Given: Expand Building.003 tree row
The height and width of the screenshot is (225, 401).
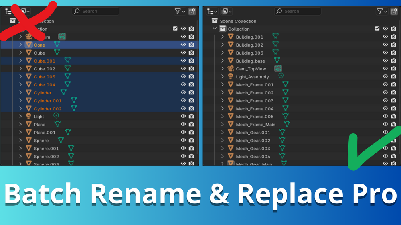Looking at the screenshot, I should tap(223, 53).
